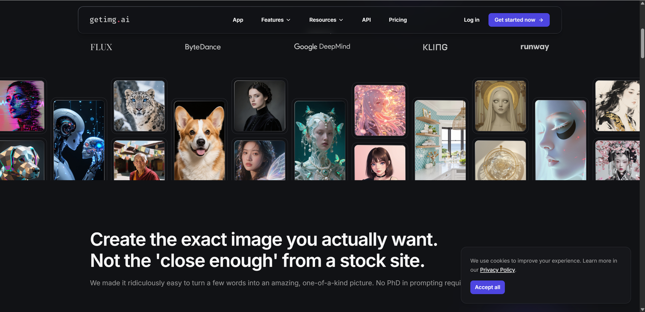The image size is (645, 312).
Task: Click the Google DeepMind logo
Action: point(322,46)
